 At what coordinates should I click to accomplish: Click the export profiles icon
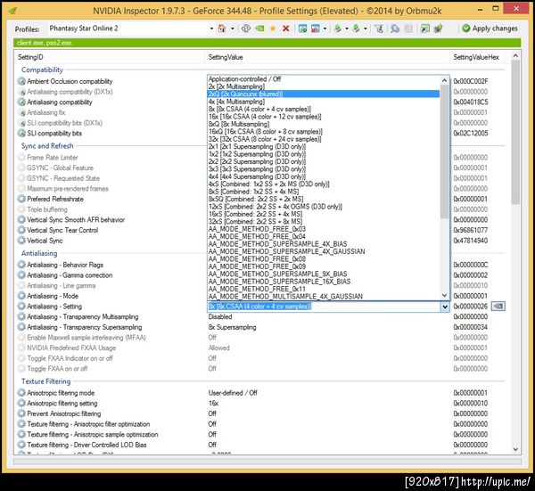[x=337, y=29]
